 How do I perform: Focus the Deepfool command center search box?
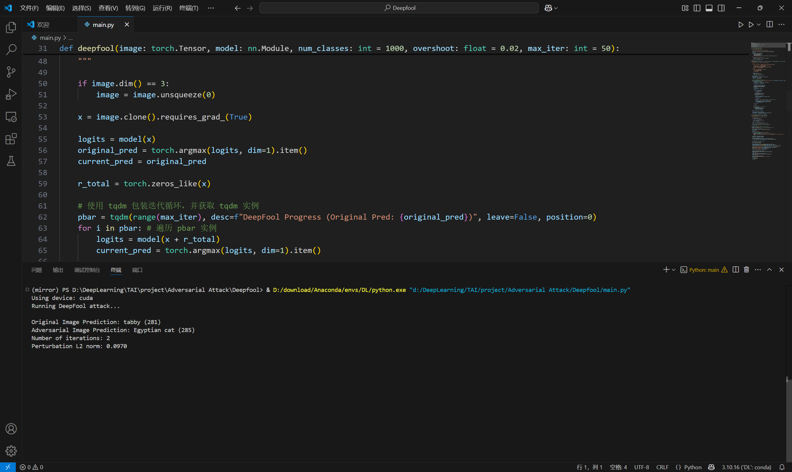coord(399,8)
